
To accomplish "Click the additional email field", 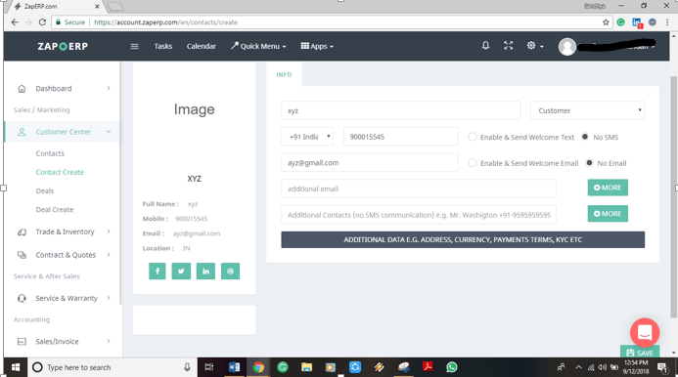I will click(x=419, y=188).
